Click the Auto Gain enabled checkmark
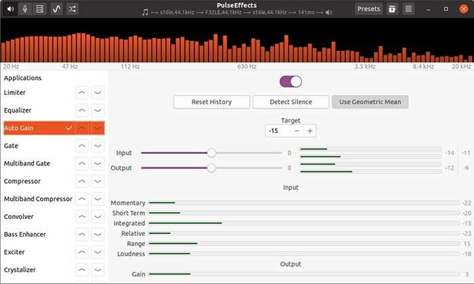The image size is (474, 284). [x=69, y=128]
